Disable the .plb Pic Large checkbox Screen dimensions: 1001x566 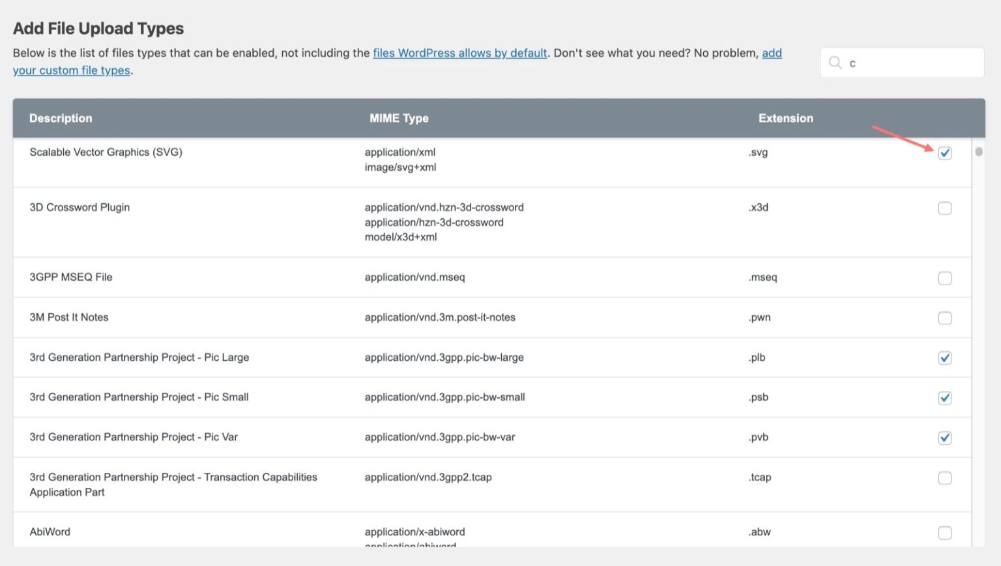coord(944,358)
